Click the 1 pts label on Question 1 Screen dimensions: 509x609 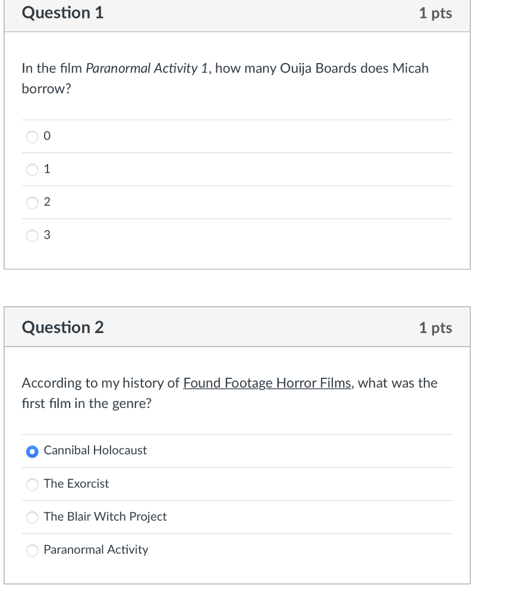coord(435,13)
